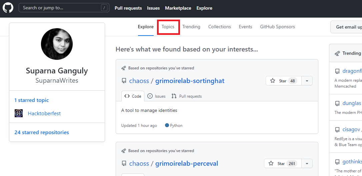Click repo icon beside gothinkster trending entry

[x=337, y=162]
